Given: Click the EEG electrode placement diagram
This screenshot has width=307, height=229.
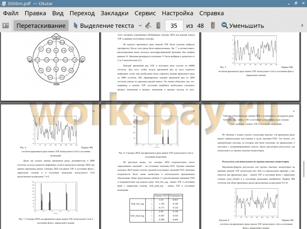Looking at the screenshot, I should click(56, 60).
